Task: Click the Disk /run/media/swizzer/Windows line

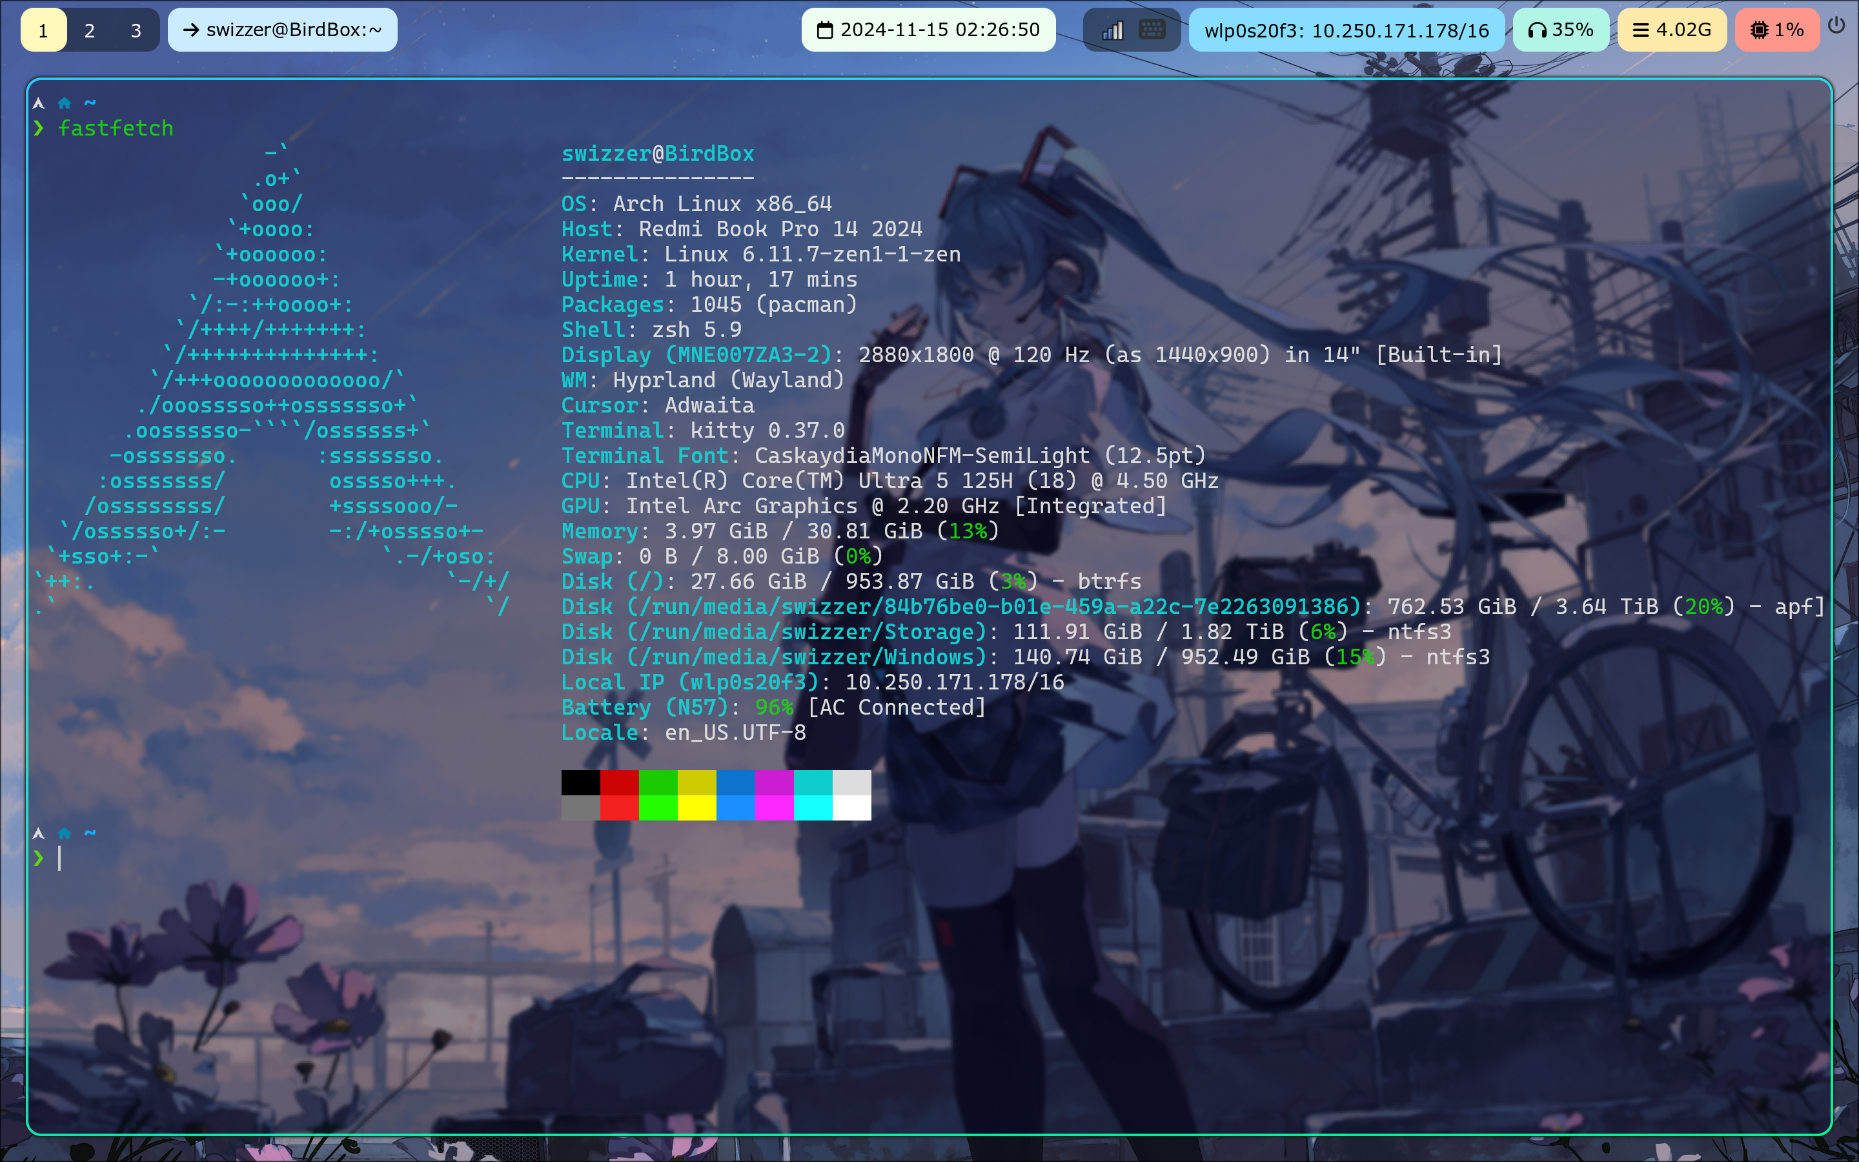Action: 1026,657
